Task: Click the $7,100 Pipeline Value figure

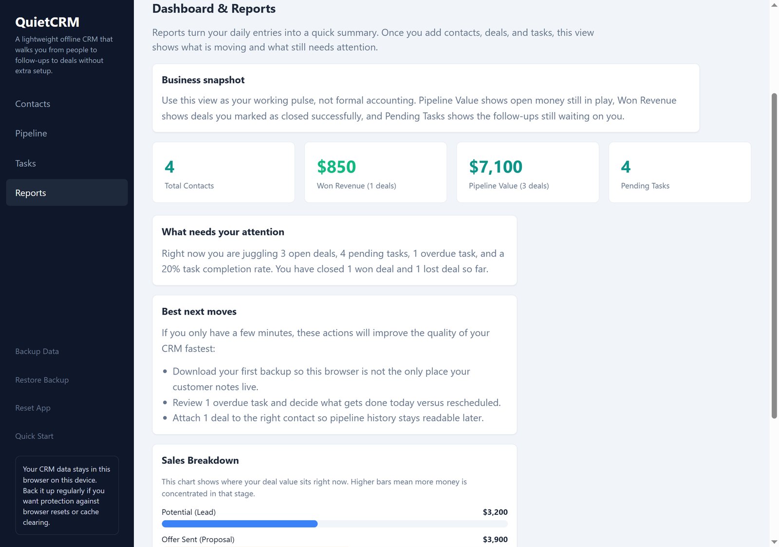Action: pos(496,167)
